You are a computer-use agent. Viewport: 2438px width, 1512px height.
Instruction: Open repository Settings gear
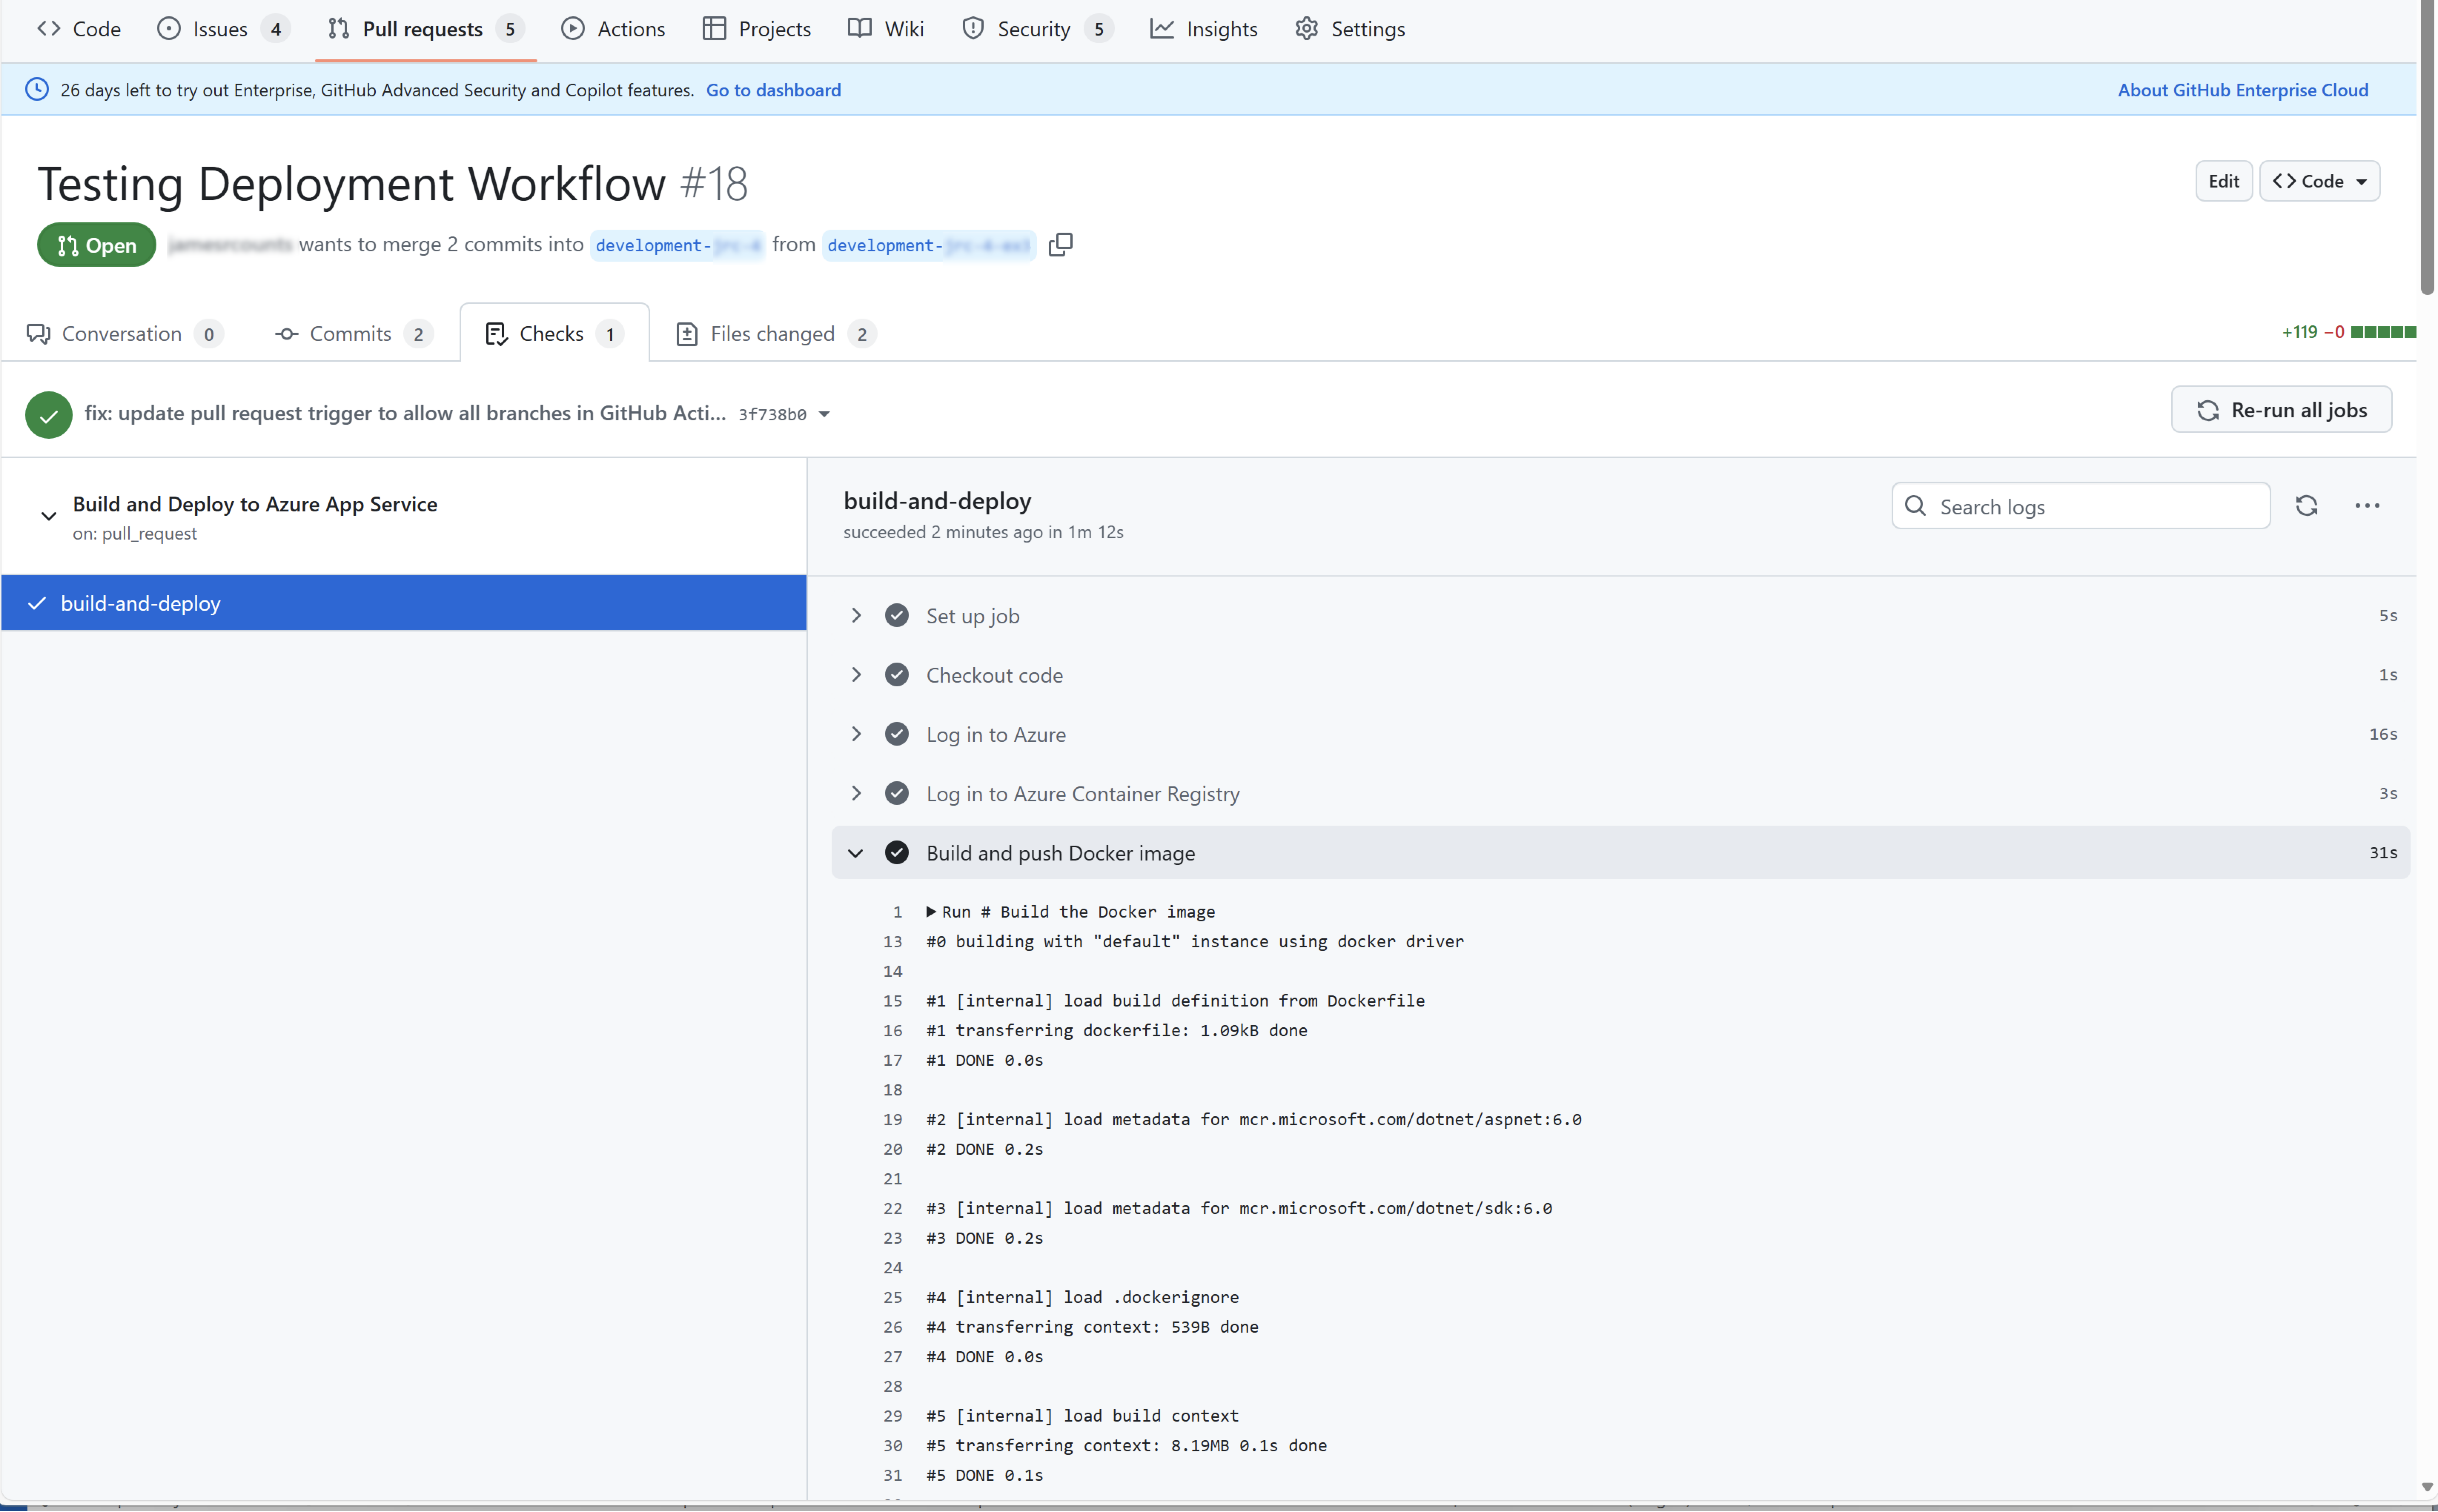tap(1349, 29)
